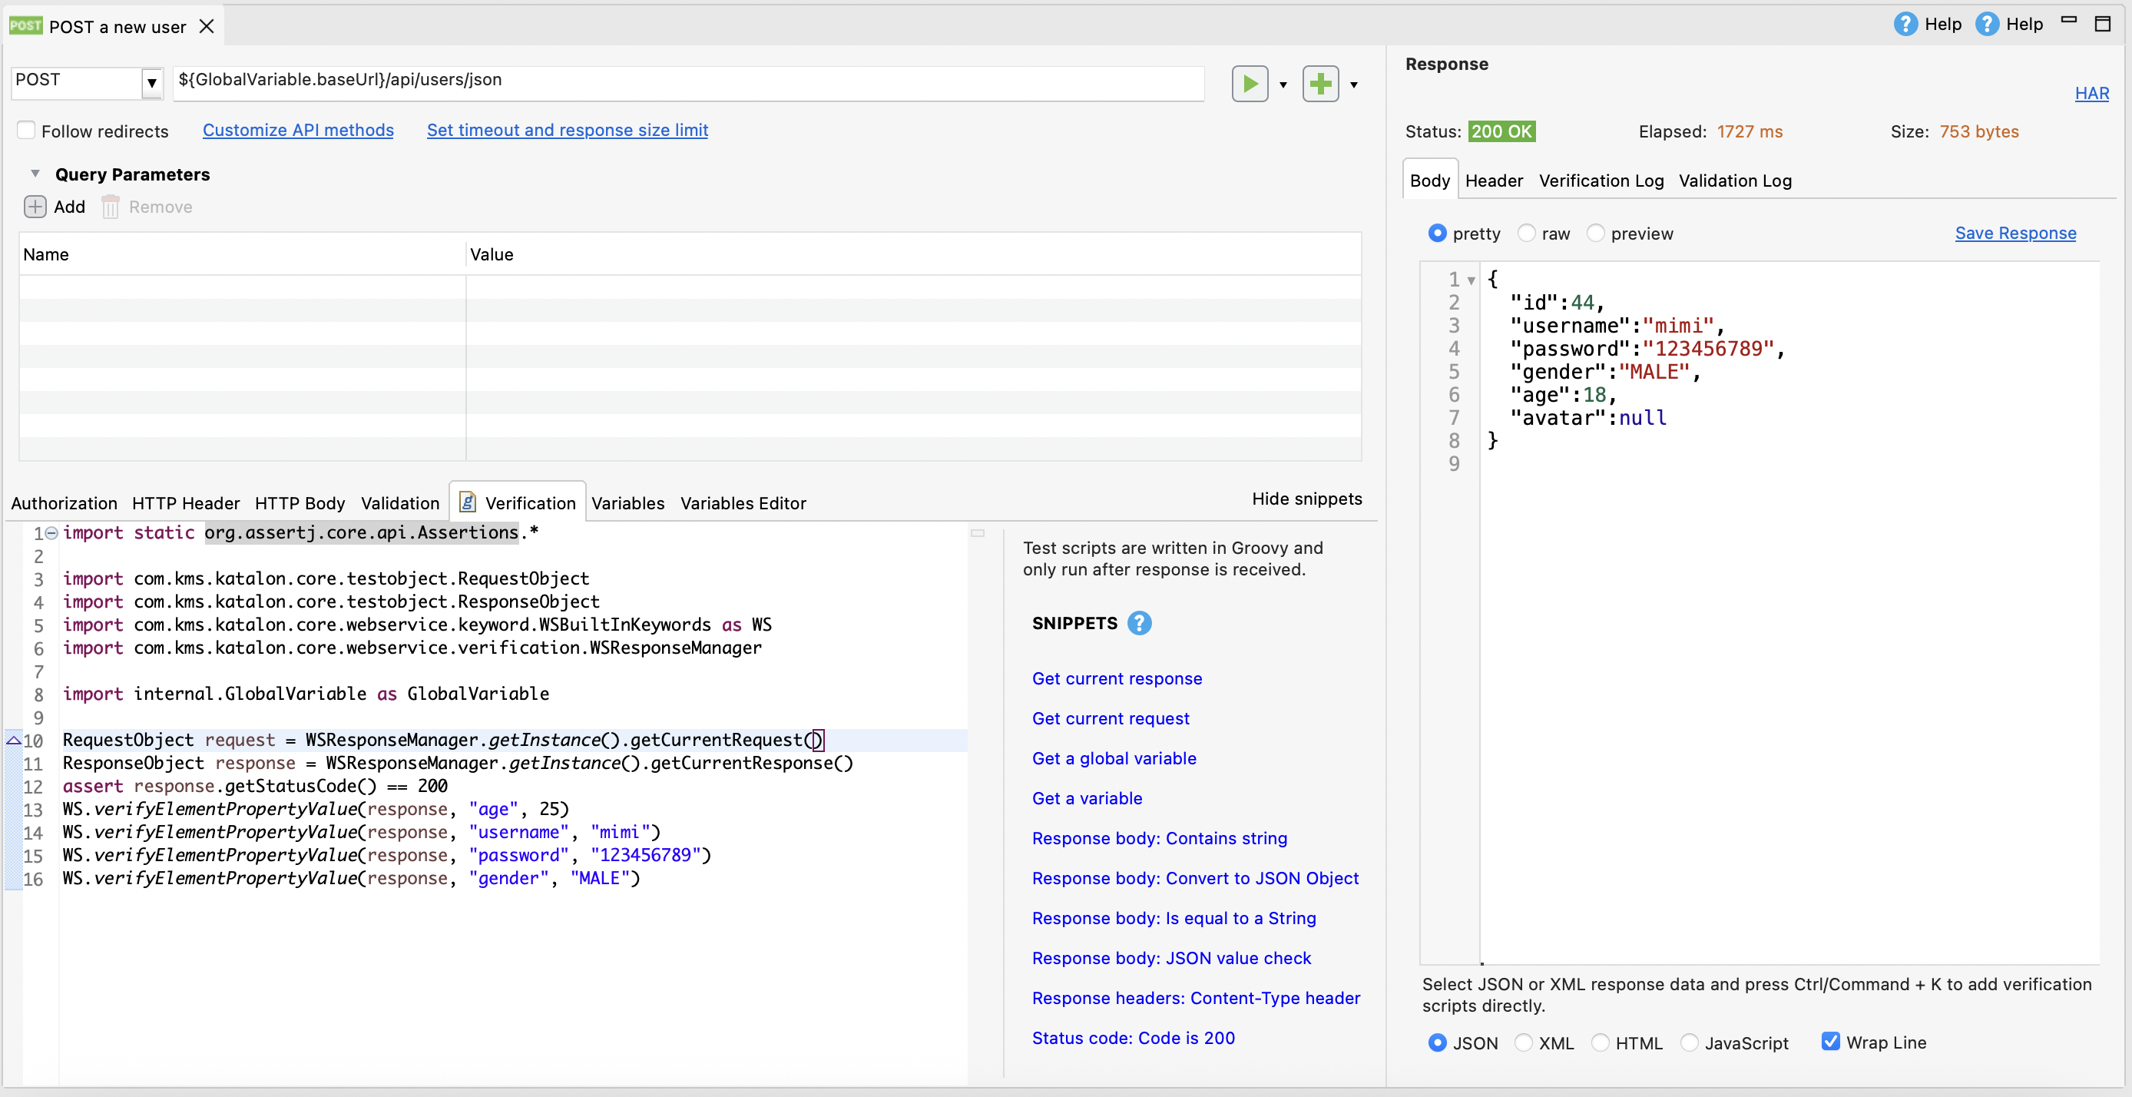Switch to the Variables tab
2132x1097 pixels.
(627, 503)
